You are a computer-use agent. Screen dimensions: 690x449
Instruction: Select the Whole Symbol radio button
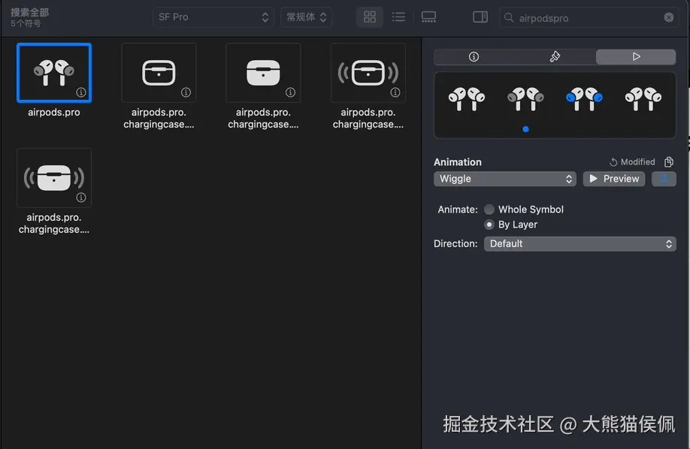click(x=489, y=209)
